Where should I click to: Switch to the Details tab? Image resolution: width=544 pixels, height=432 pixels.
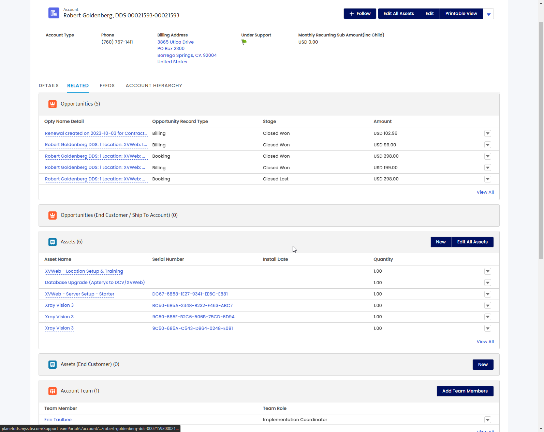point(49,85)
